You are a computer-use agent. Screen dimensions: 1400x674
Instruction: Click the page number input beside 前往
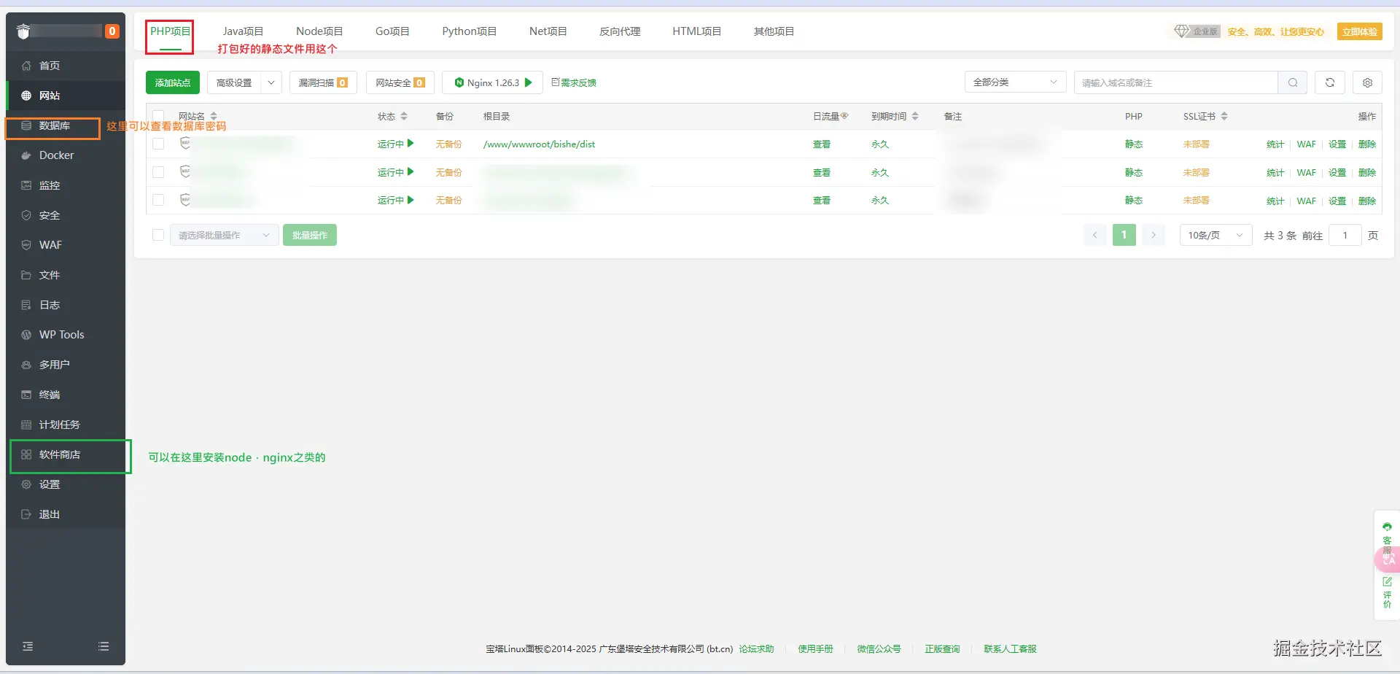pos(1345,235)
